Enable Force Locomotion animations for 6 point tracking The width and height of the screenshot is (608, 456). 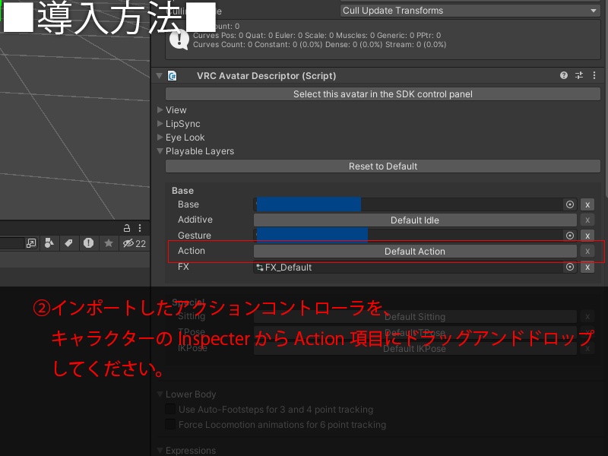point(169,424)
